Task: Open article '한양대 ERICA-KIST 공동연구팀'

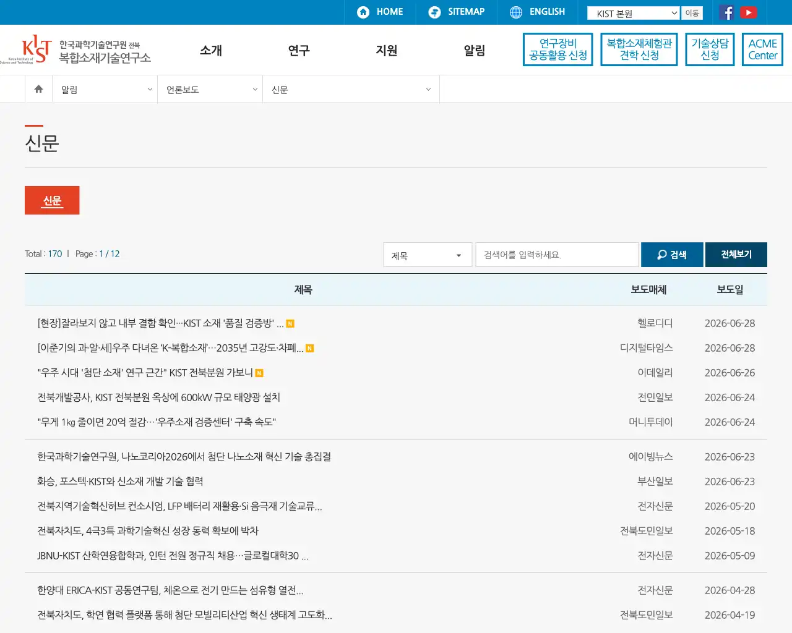Action: click(170, 590)
